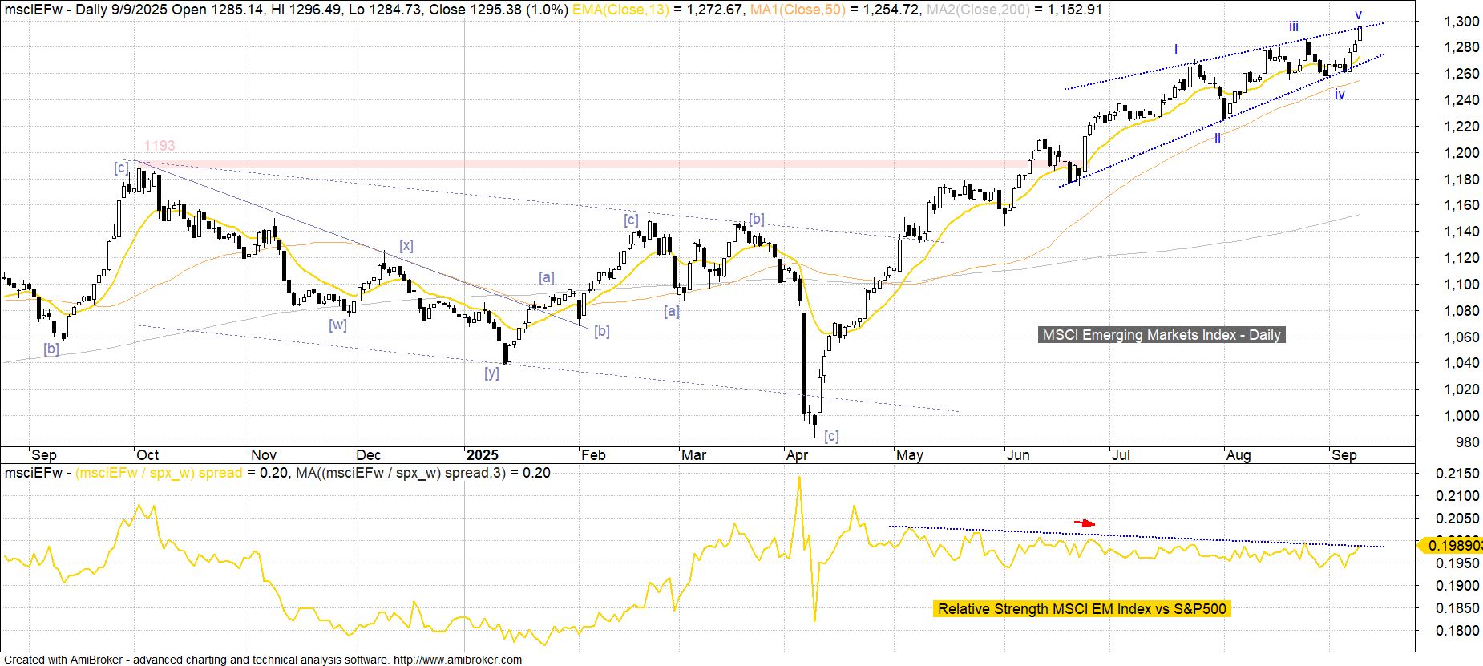Click the Relative Strength MSCI EM Index label

1081,609
